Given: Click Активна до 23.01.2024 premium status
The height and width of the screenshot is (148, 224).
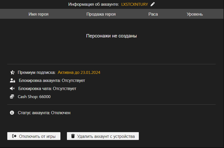Looking at the screenshot, I should (x=79, y=73).
